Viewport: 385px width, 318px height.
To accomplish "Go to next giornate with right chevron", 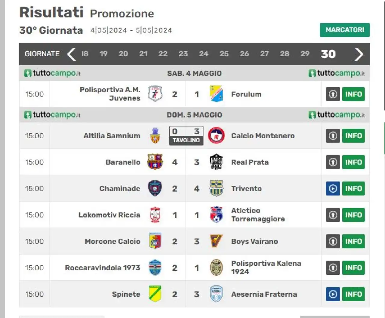I will (359, 54).
